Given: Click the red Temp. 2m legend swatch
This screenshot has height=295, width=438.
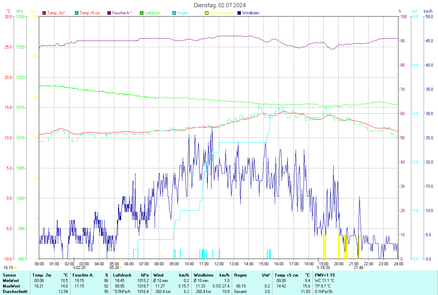Looking at the screenshot, I should 44,13.
